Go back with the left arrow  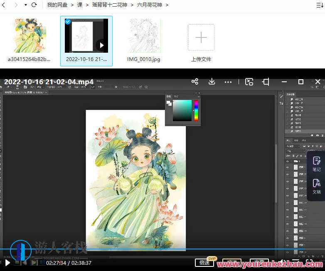[x=3, y=5]
